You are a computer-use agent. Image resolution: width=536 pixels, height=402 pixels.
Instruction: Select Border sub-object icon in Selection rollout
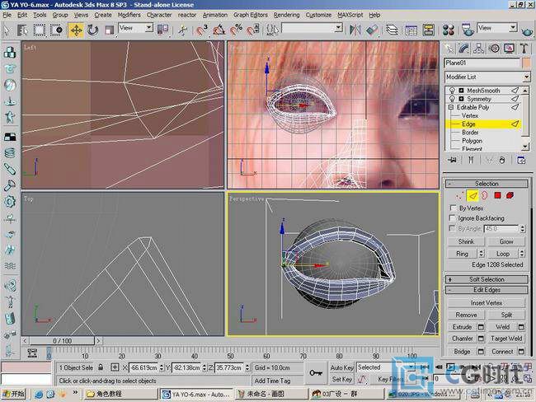[485, 195]
